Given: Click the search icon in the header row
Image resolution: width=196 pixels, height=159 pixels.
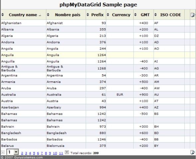Looking at the screenshot, I should [x=193, y=15].
